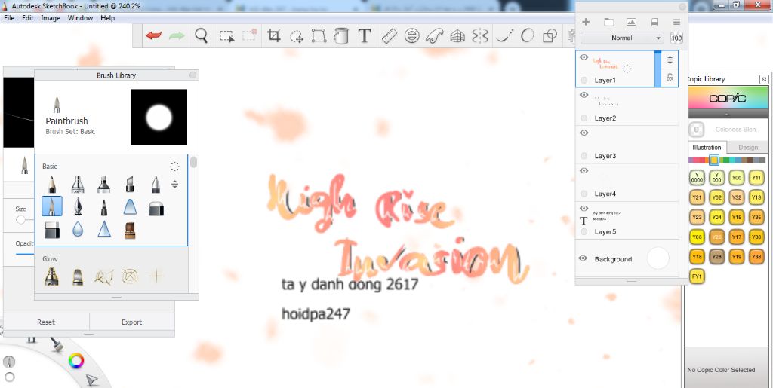Close the Brush Library panel
Viewport: 773px width, 388px height.
pos(192,75)
